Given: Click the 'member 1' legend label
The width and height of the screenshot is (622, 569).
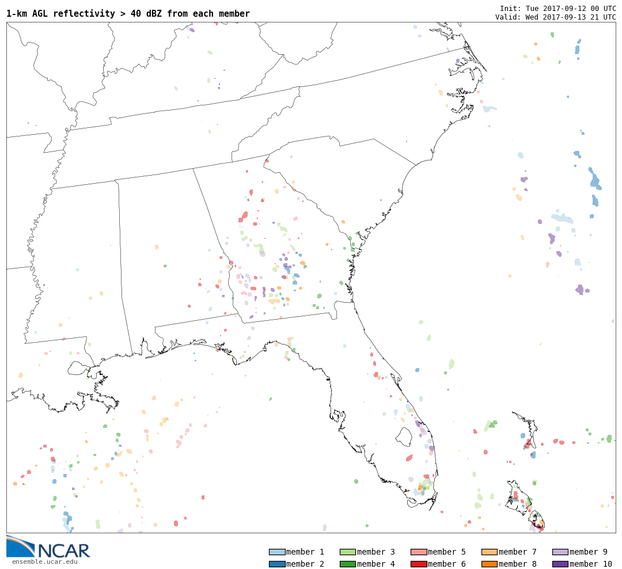Looking at the screenshot, I should click(x=305, y=552).
